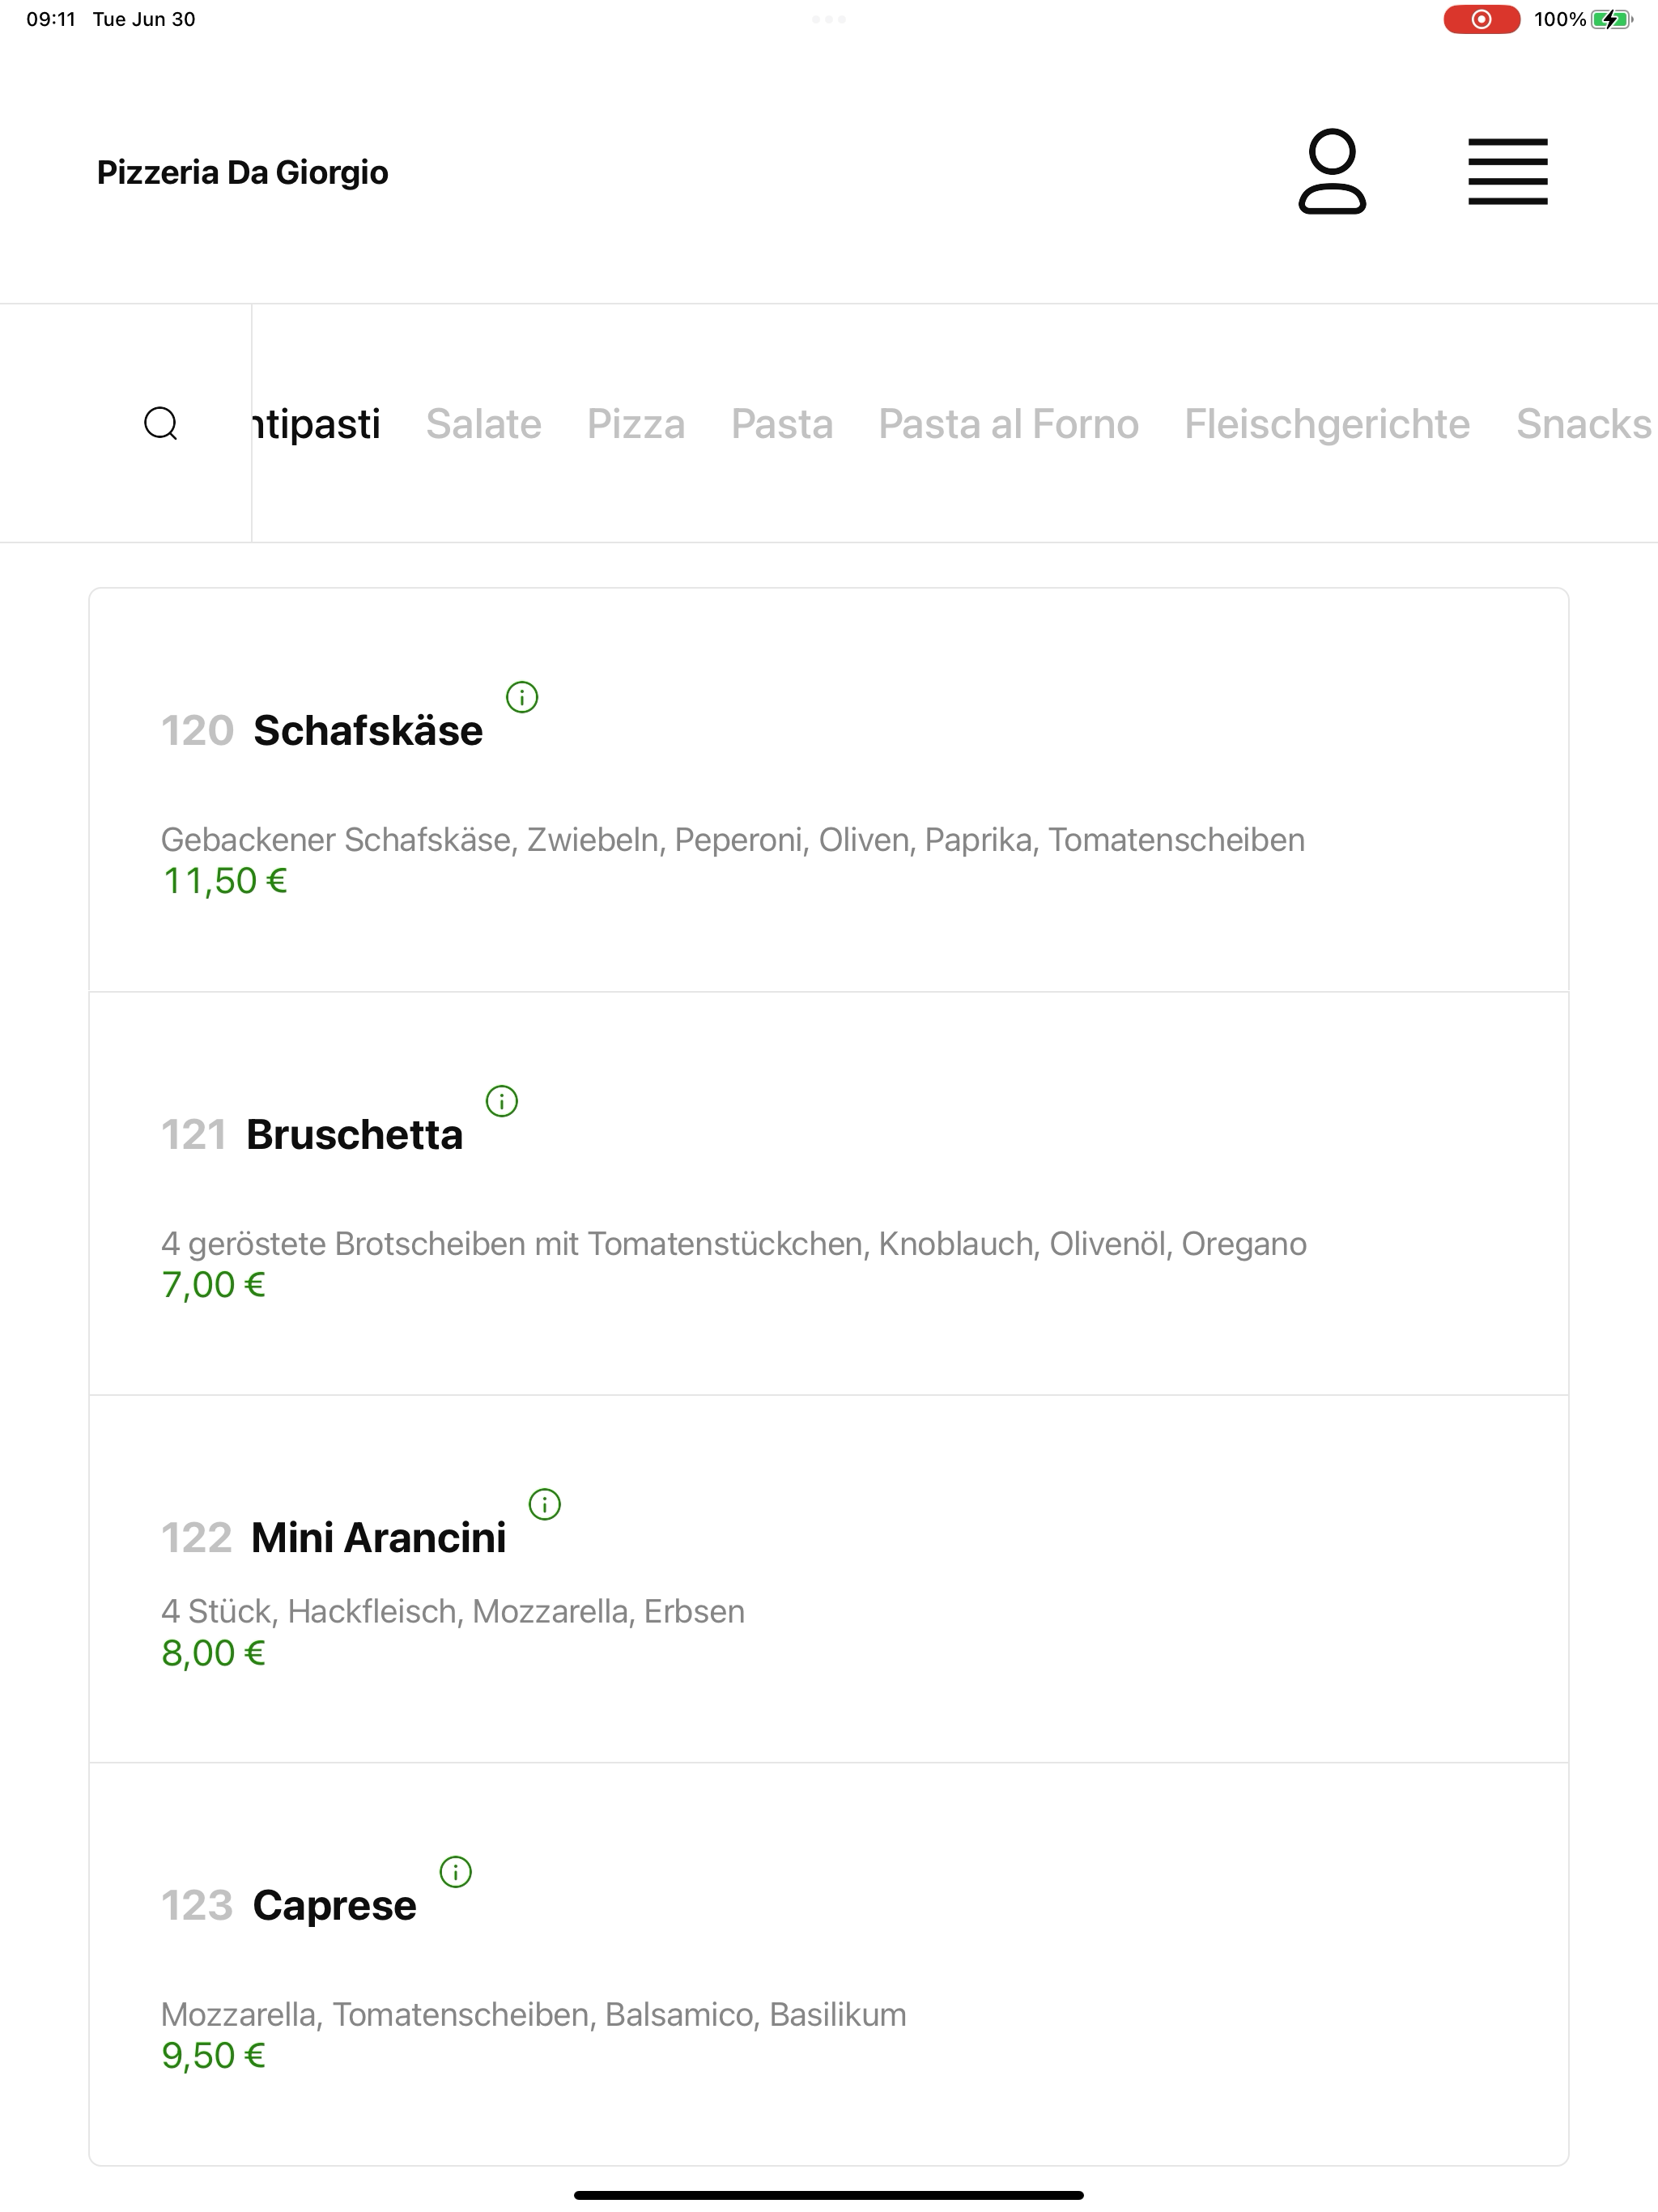Select item 120 Schafskäse
This screenshot has height=2212, width=1658.
tap(829, 790)
